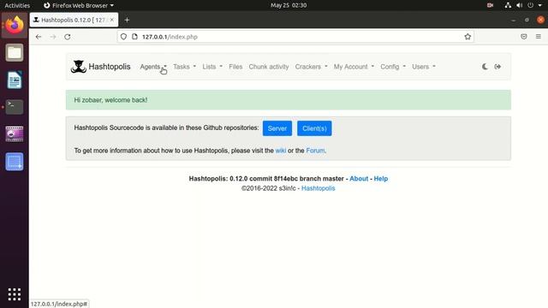Expand the Users dropdown menu
The width and height of the screenshot is (548, 308).
pos(424,67)
